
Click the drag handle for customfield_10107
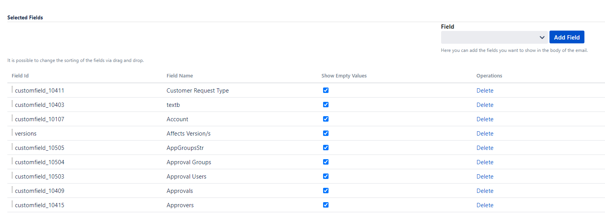[x=12, y=119]
